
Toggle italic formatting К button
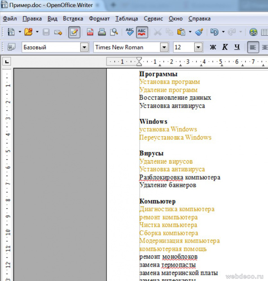pyautogui.click(x=225, y=47)
